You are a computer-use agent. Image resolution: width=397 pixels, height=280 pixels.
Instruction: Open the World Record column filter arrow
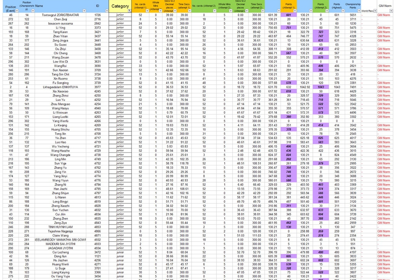(x=375, y=11)
